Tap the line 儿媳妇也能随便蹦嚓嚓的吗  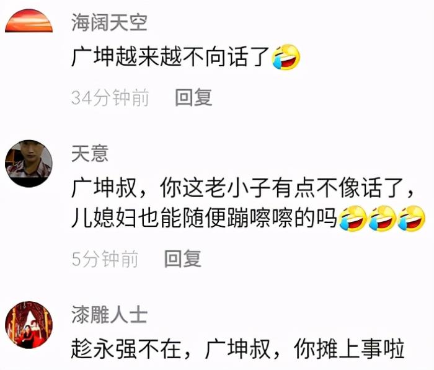[204, 218]
